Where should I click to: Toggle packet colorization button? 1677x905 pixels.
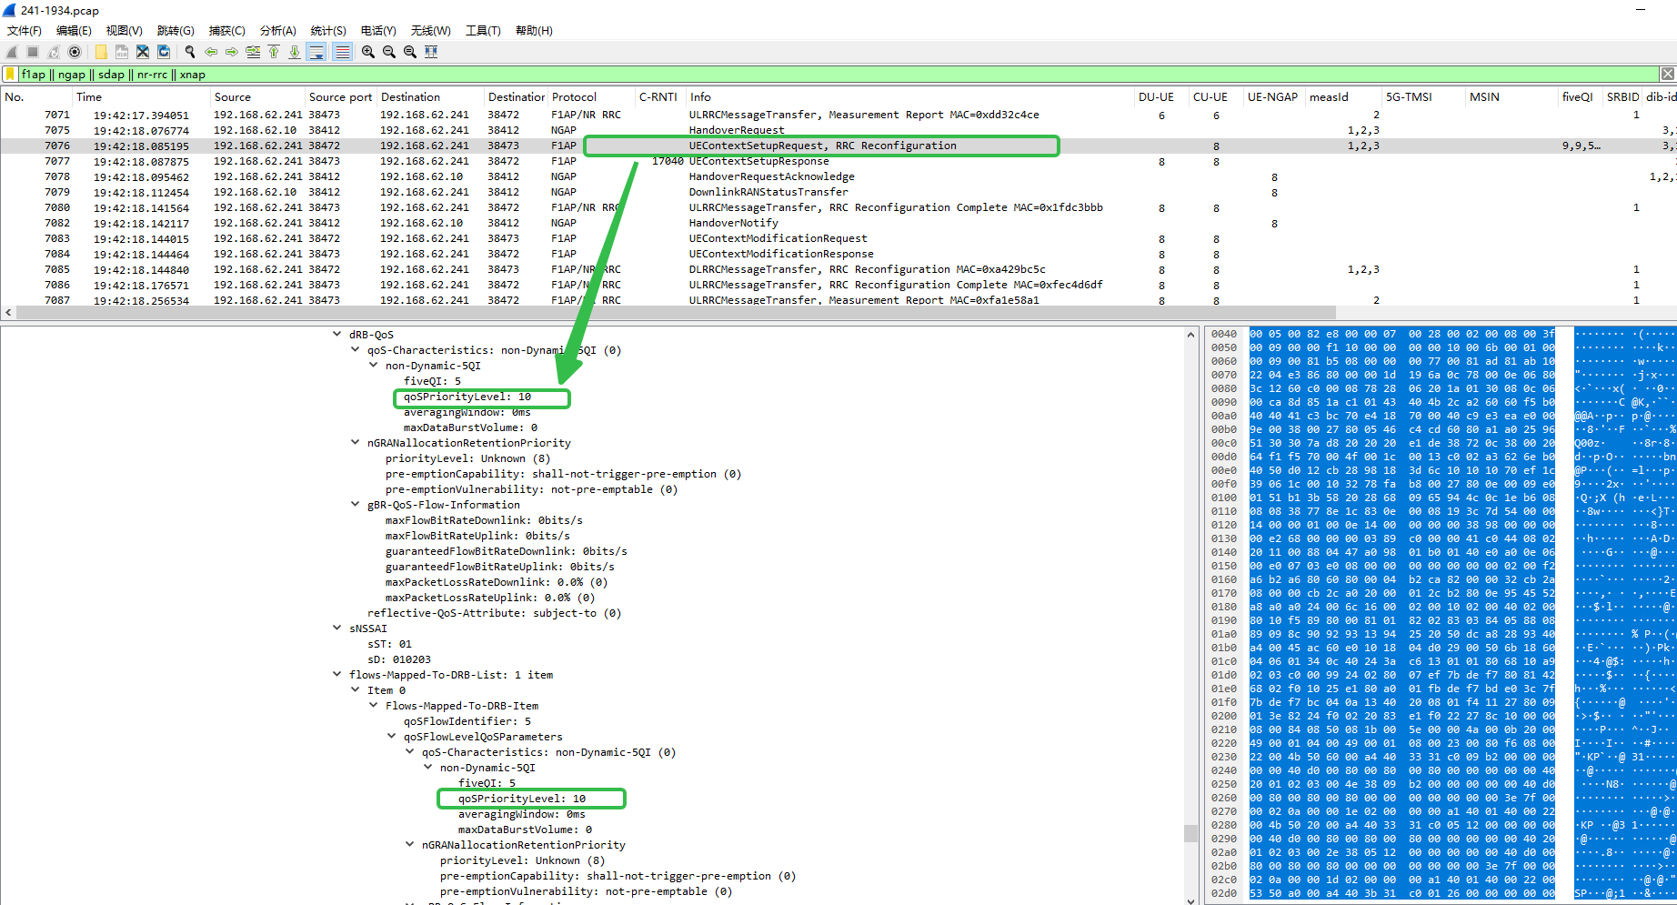click(x=342, y=52)
